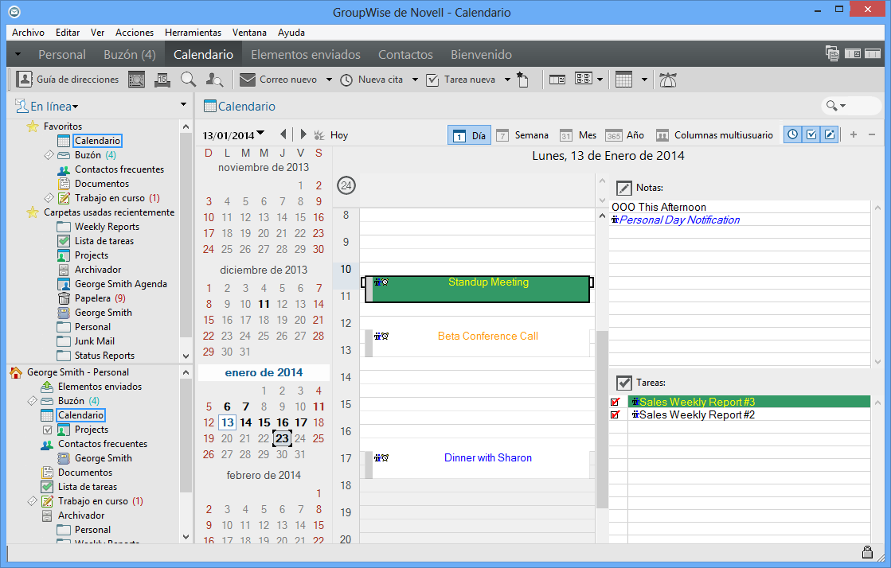
Task: Switch to the Bienvenido tab
Action: coord(481,55)
